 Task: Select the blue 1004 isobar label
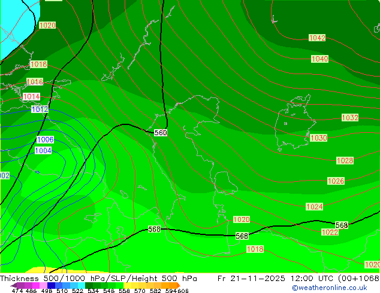[x=43, y=151]
